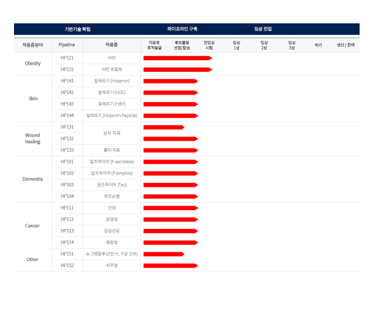Select the Wound healing category cell
Viewport: 373px width, 330px height.
(x=33, y=138)
